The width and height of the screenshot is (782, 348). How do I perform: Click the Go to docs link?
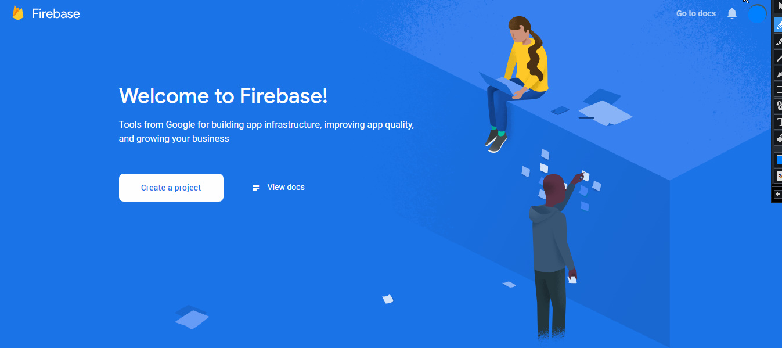click(x=696, y=13)
